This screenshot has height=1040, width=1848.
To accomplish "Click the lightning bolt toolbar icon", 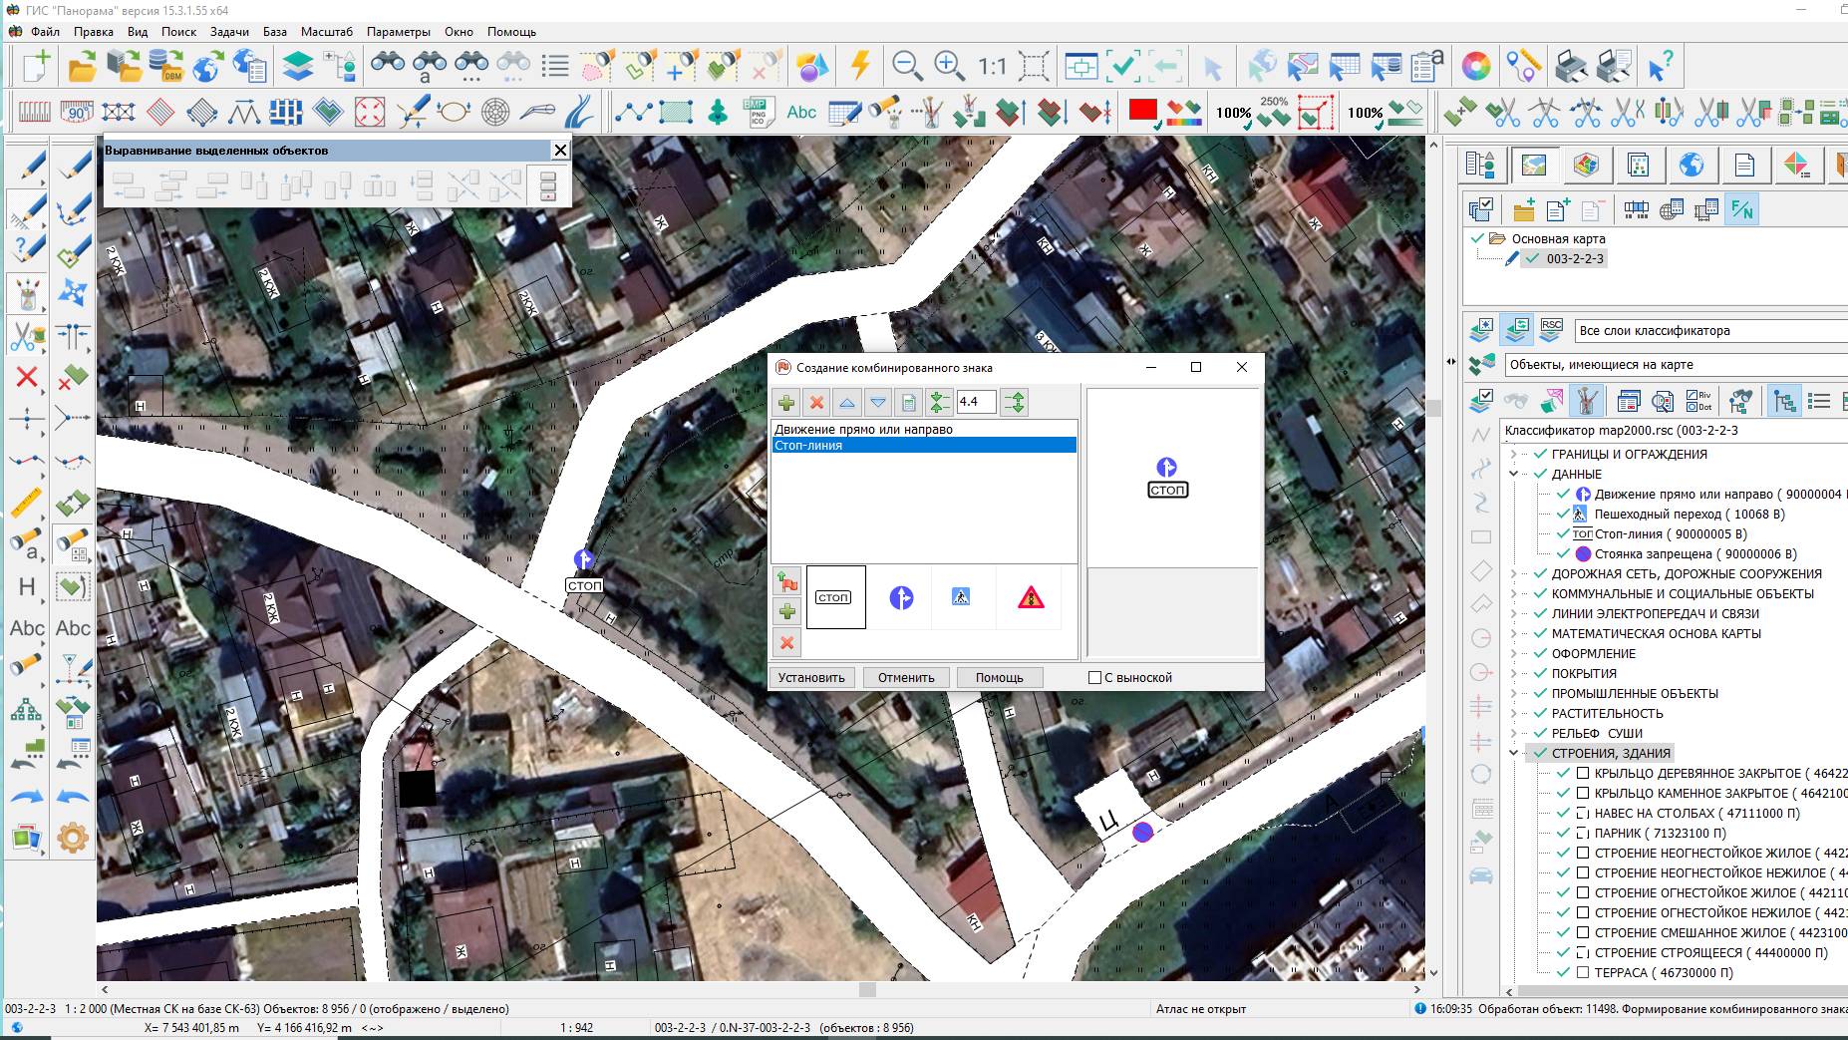I will (860, 67).
